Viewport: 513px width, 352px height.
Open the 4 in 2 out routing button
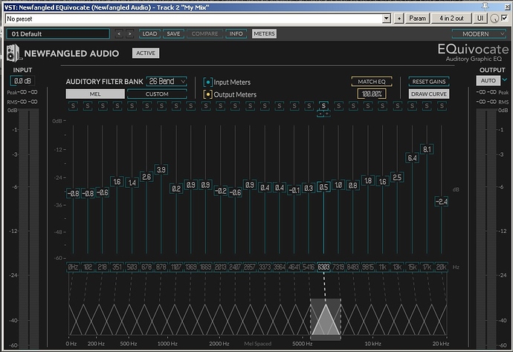[x=451, y=19]
